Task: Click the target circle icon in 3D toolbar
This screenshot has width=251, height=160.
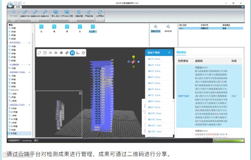Action: [x=83, y=53]
